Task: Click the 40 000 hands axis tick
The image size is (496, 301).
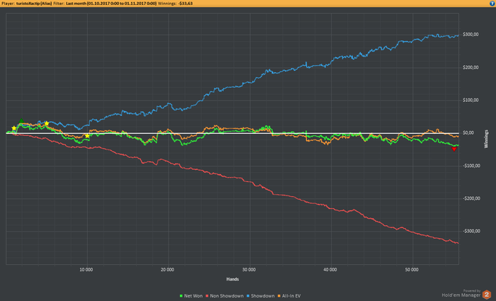Action: (330, 270)
